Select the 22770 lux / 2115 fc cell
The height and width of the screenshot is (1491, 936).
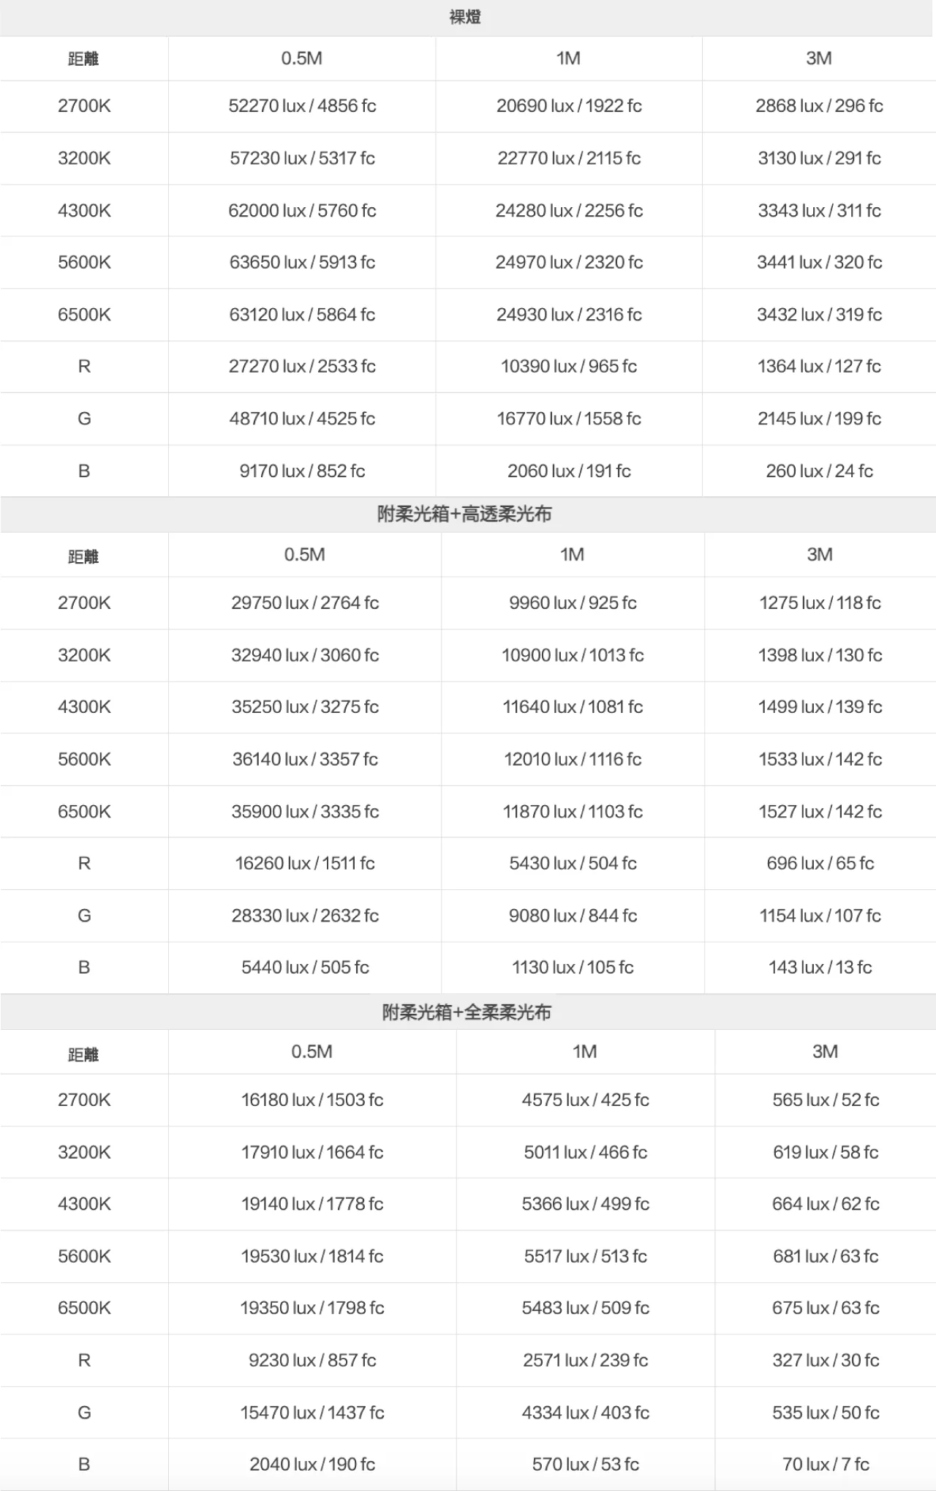(569, 158)
